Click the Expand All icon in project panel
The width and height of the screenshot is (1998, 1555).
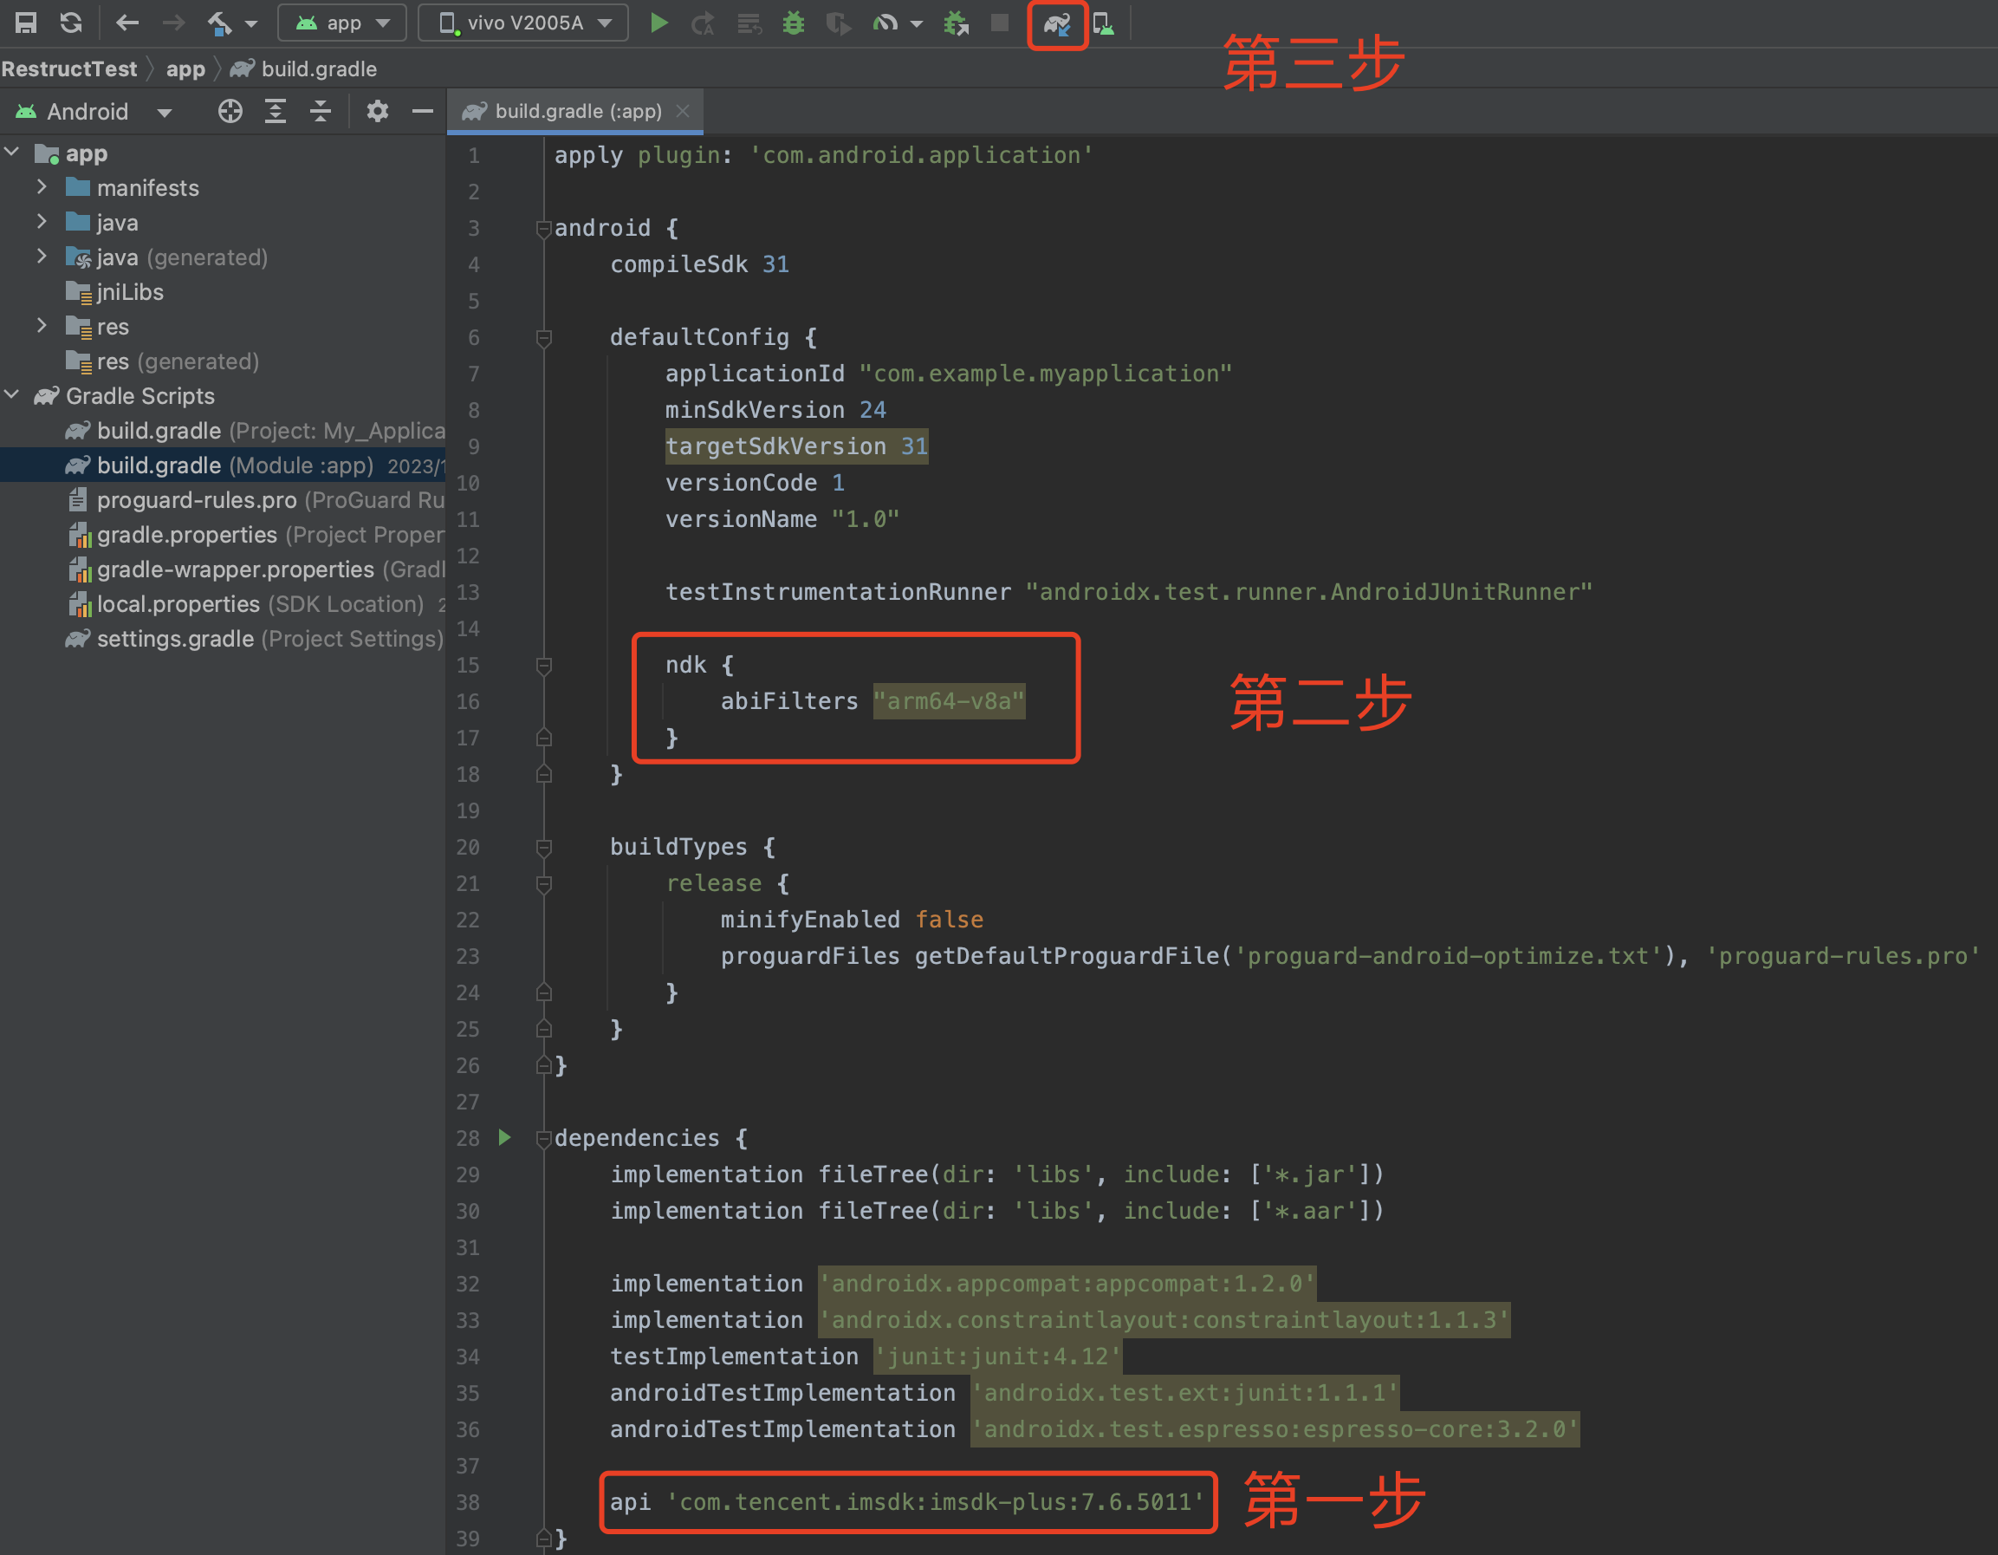(x=276, y=112)
